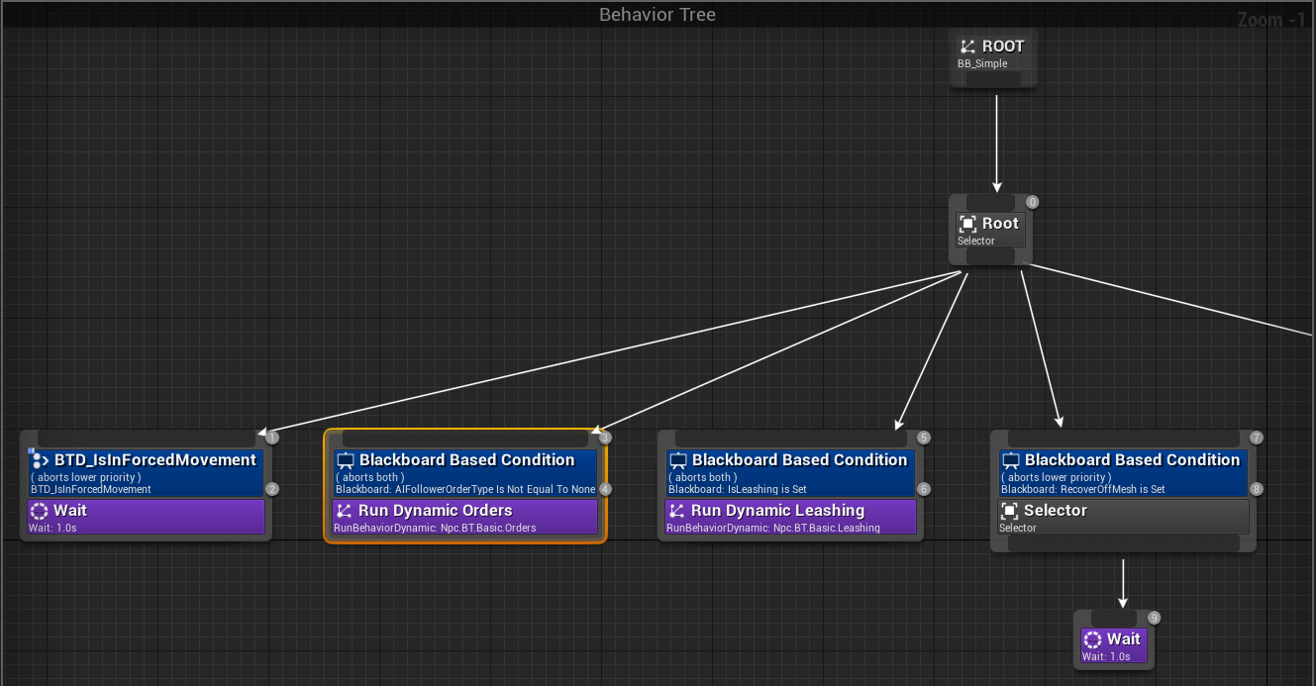Select the Run Dynamic Leashing task node
Screen dimensions: 1316x686
(789, 518)
